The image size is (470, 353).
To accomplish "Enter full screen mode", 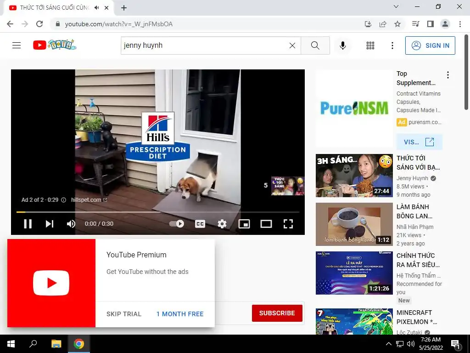I will [x=288, y=224].
